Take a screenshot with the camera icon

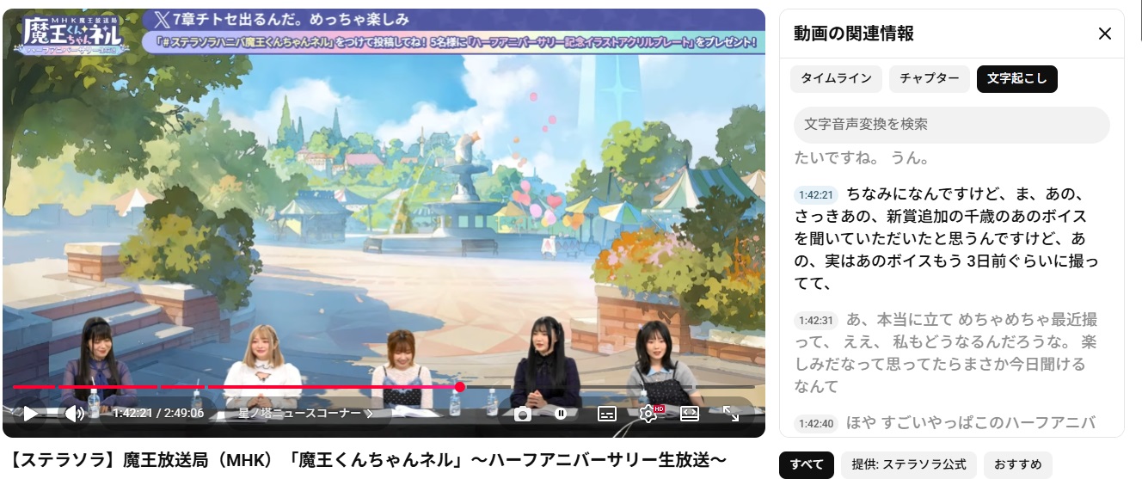(522, 414)
